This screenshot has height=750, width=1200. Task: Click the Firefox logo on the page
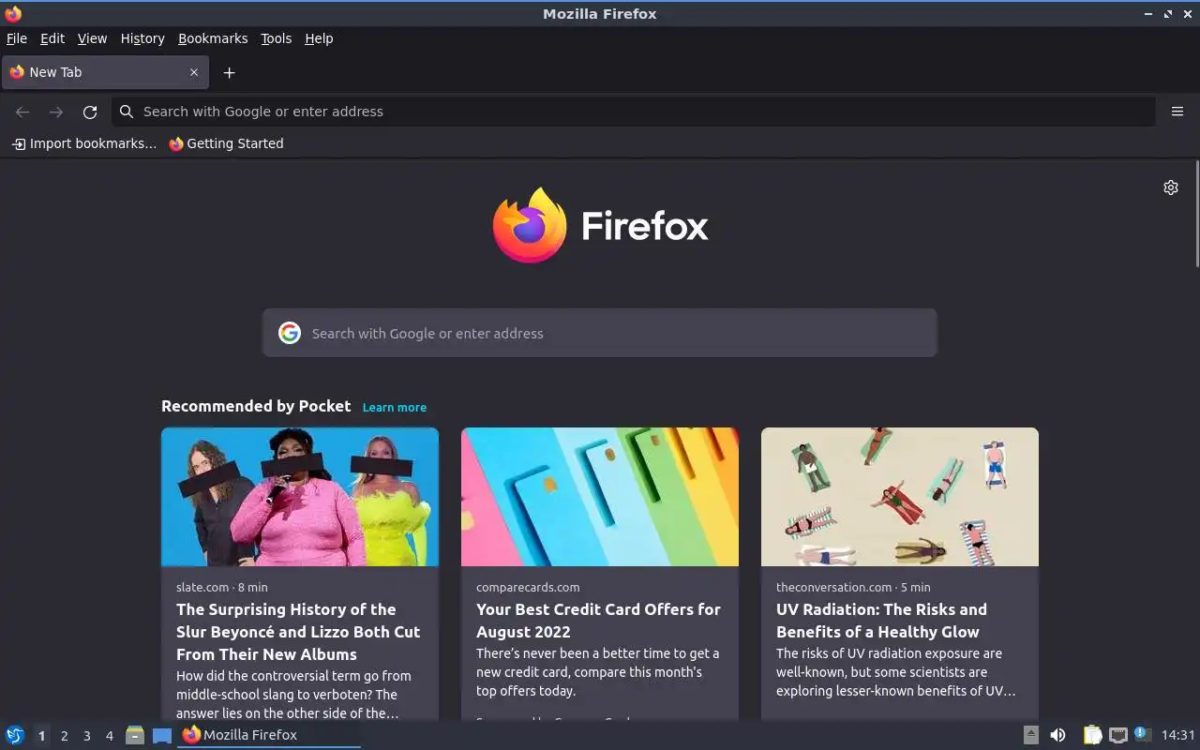[600, 226]
